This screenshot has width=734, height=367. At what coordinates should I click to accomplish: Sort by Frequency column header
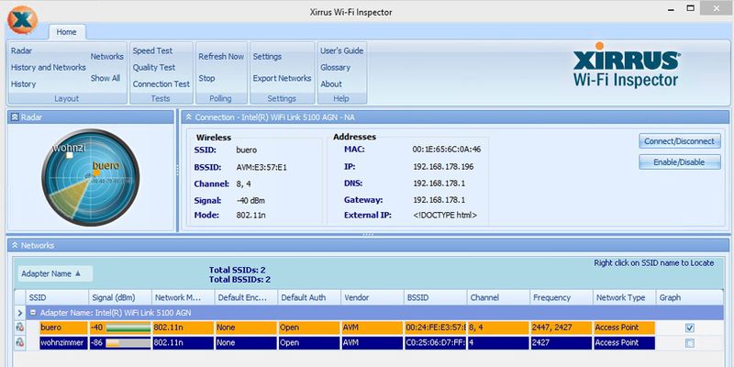click(562, 297)
